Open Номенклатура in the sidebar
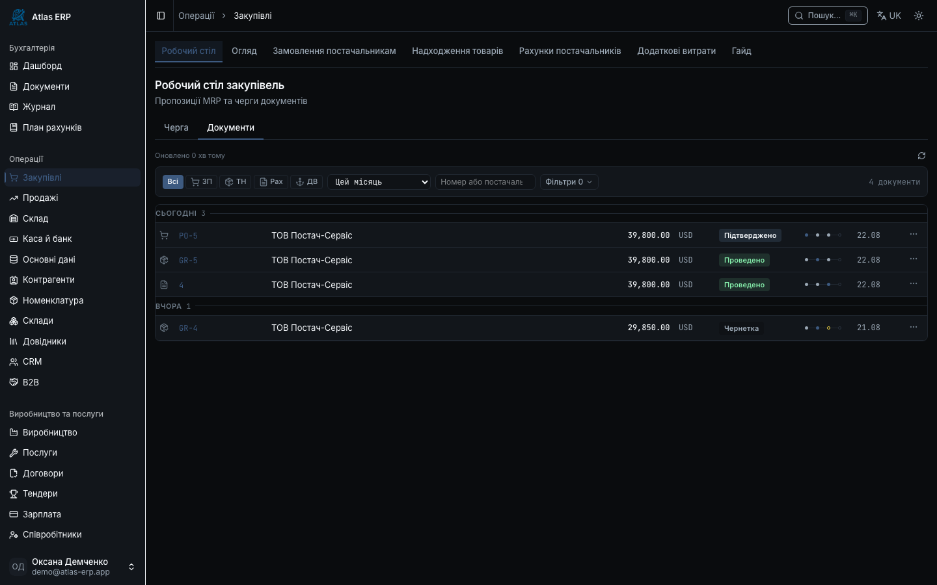This screenshot has height=585, width=937. pos(72,300)
